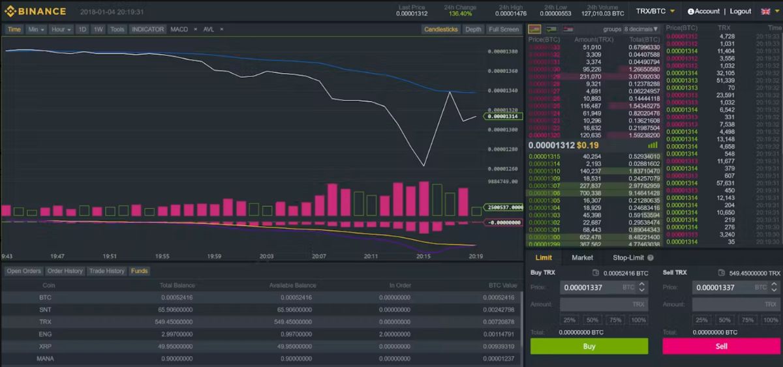Switch to the Stop-Limit order tab
Image resolution: width=783 pixels, height=367 pixels.
[628, 257]
